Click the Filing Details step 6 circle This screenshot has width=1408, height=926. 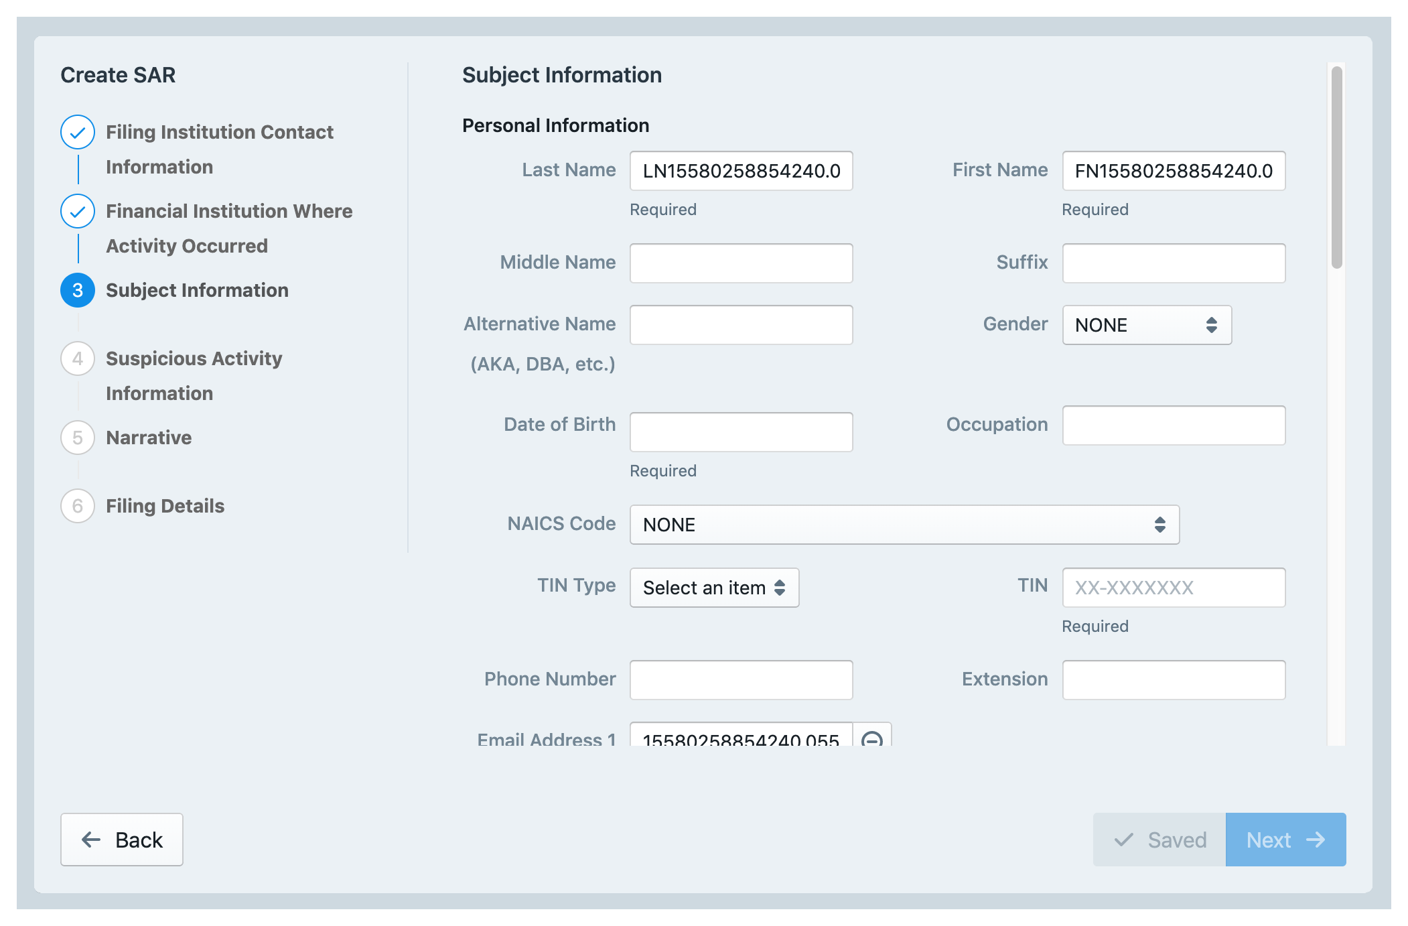[x=78, y=506]
